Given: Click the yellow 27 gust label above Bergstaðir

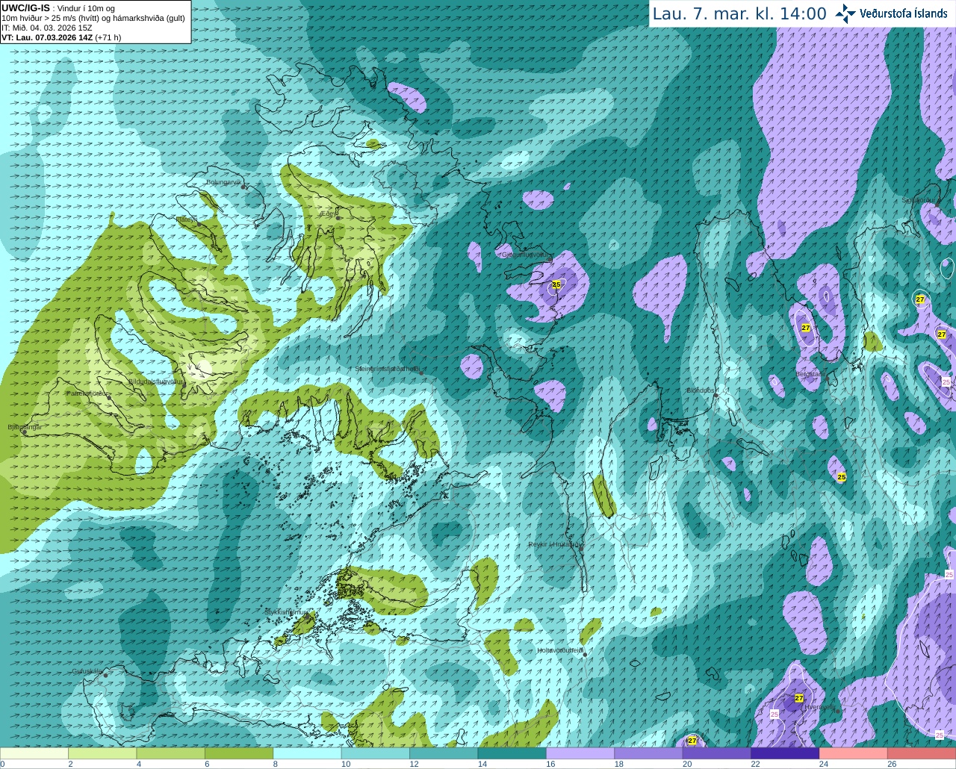Looking at the screenshot, I should click(x=806, y=328).
